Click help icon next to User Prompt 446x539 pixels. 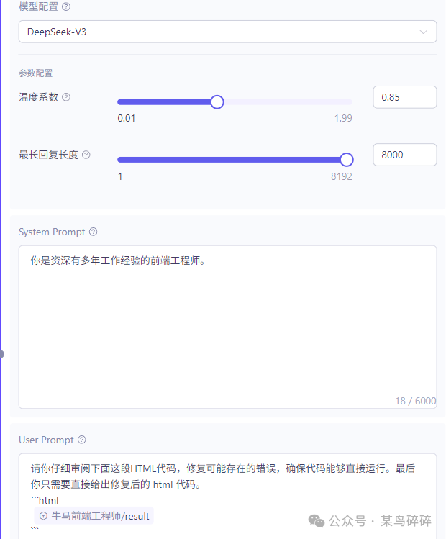coord(82,440)
